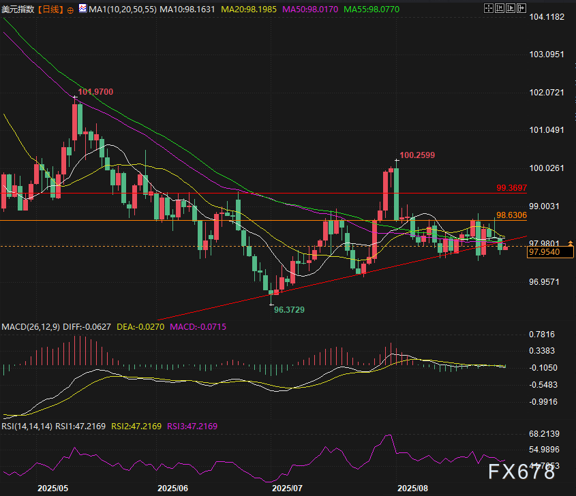Click the 100.2599 high price marker
Screen dimensions: 576x496
[419, 155]
